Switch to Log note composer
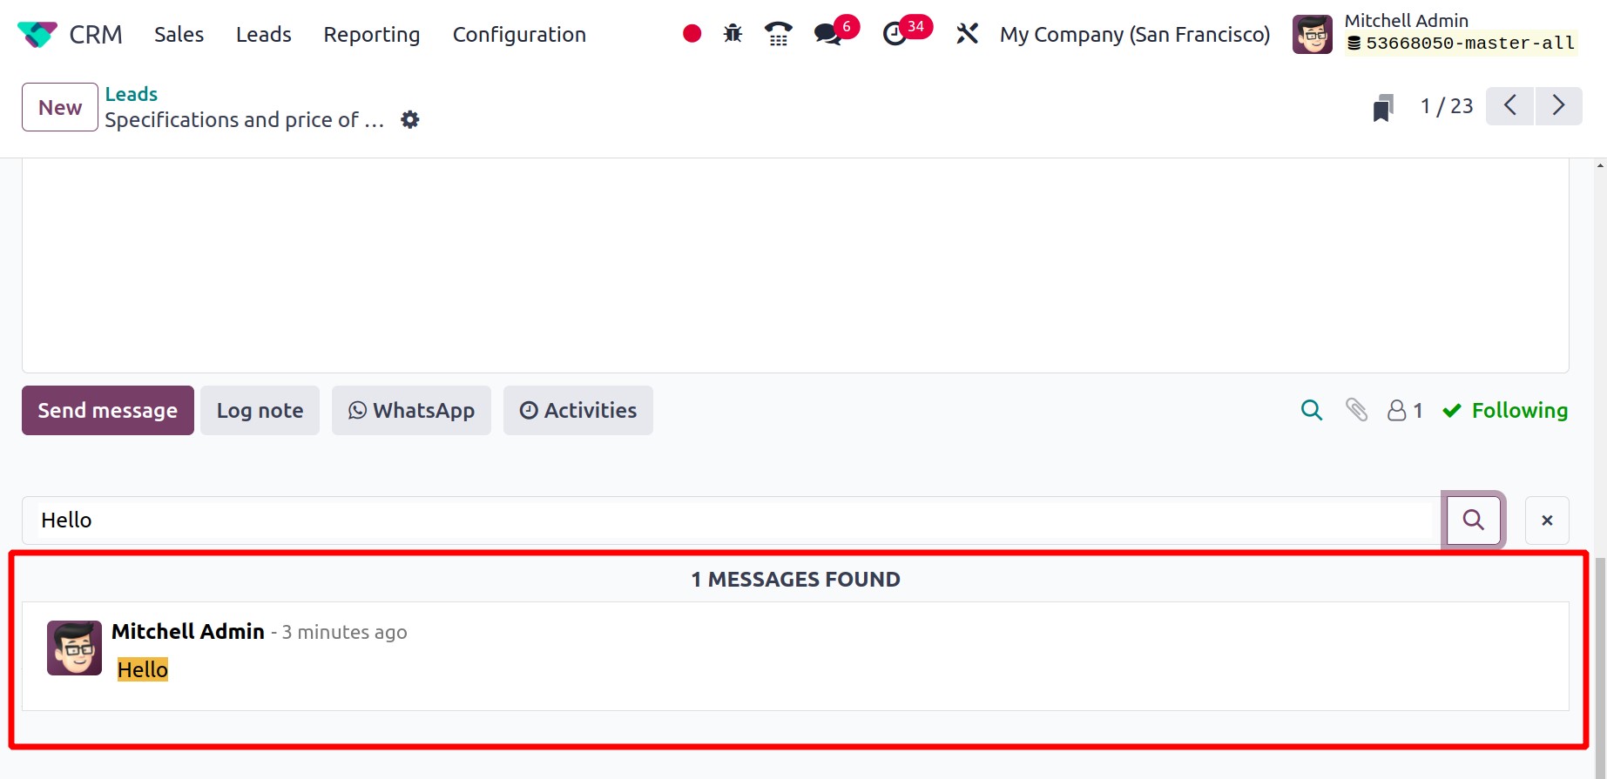1607x779 pixels. click(x=260, y=411)
